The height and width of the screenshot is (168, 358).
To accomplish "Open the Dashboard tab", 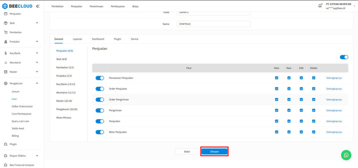I will tap(98, 39).
